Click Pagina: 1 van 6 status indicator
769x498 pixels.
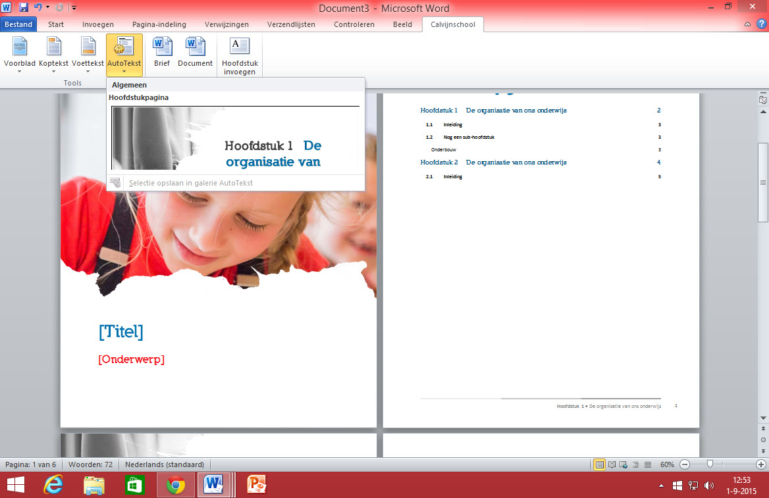tap(31, 464)
